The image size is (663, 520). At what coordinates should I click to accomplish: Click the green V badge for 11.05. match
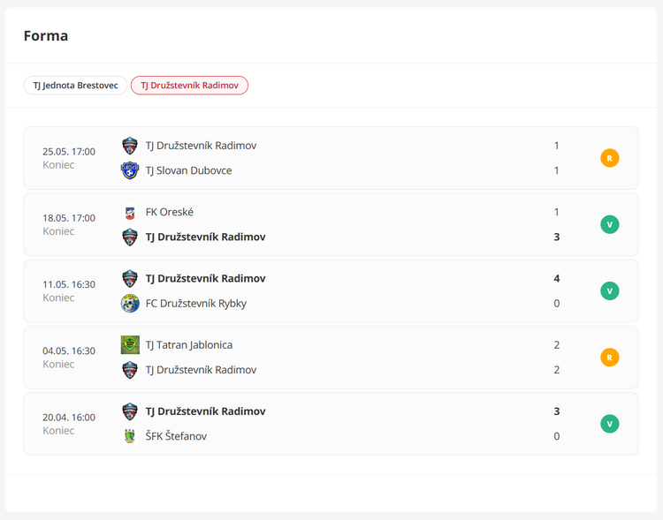pyautogui.click(x=609, y=290)
